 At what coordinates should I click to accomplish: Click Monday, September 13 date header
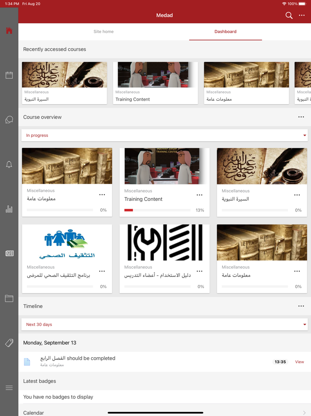(x=50, y=343)
